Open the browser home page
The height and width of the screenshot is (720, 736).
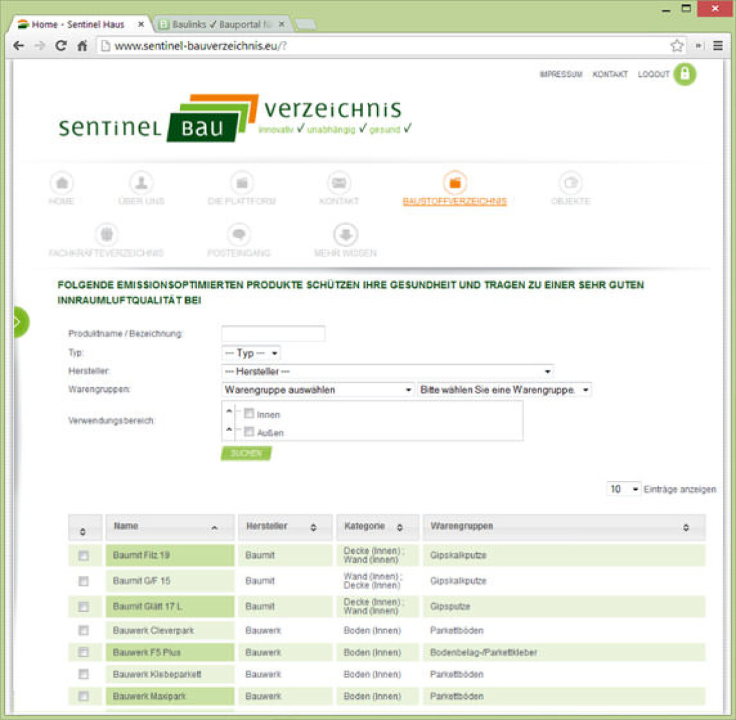(82, 46)
